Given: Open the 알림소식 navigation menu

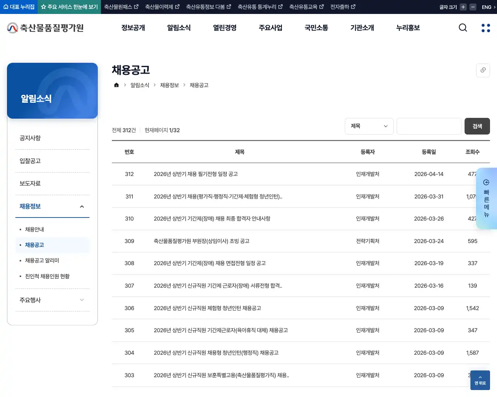Looking at the screenshot, I should (179, 28).
